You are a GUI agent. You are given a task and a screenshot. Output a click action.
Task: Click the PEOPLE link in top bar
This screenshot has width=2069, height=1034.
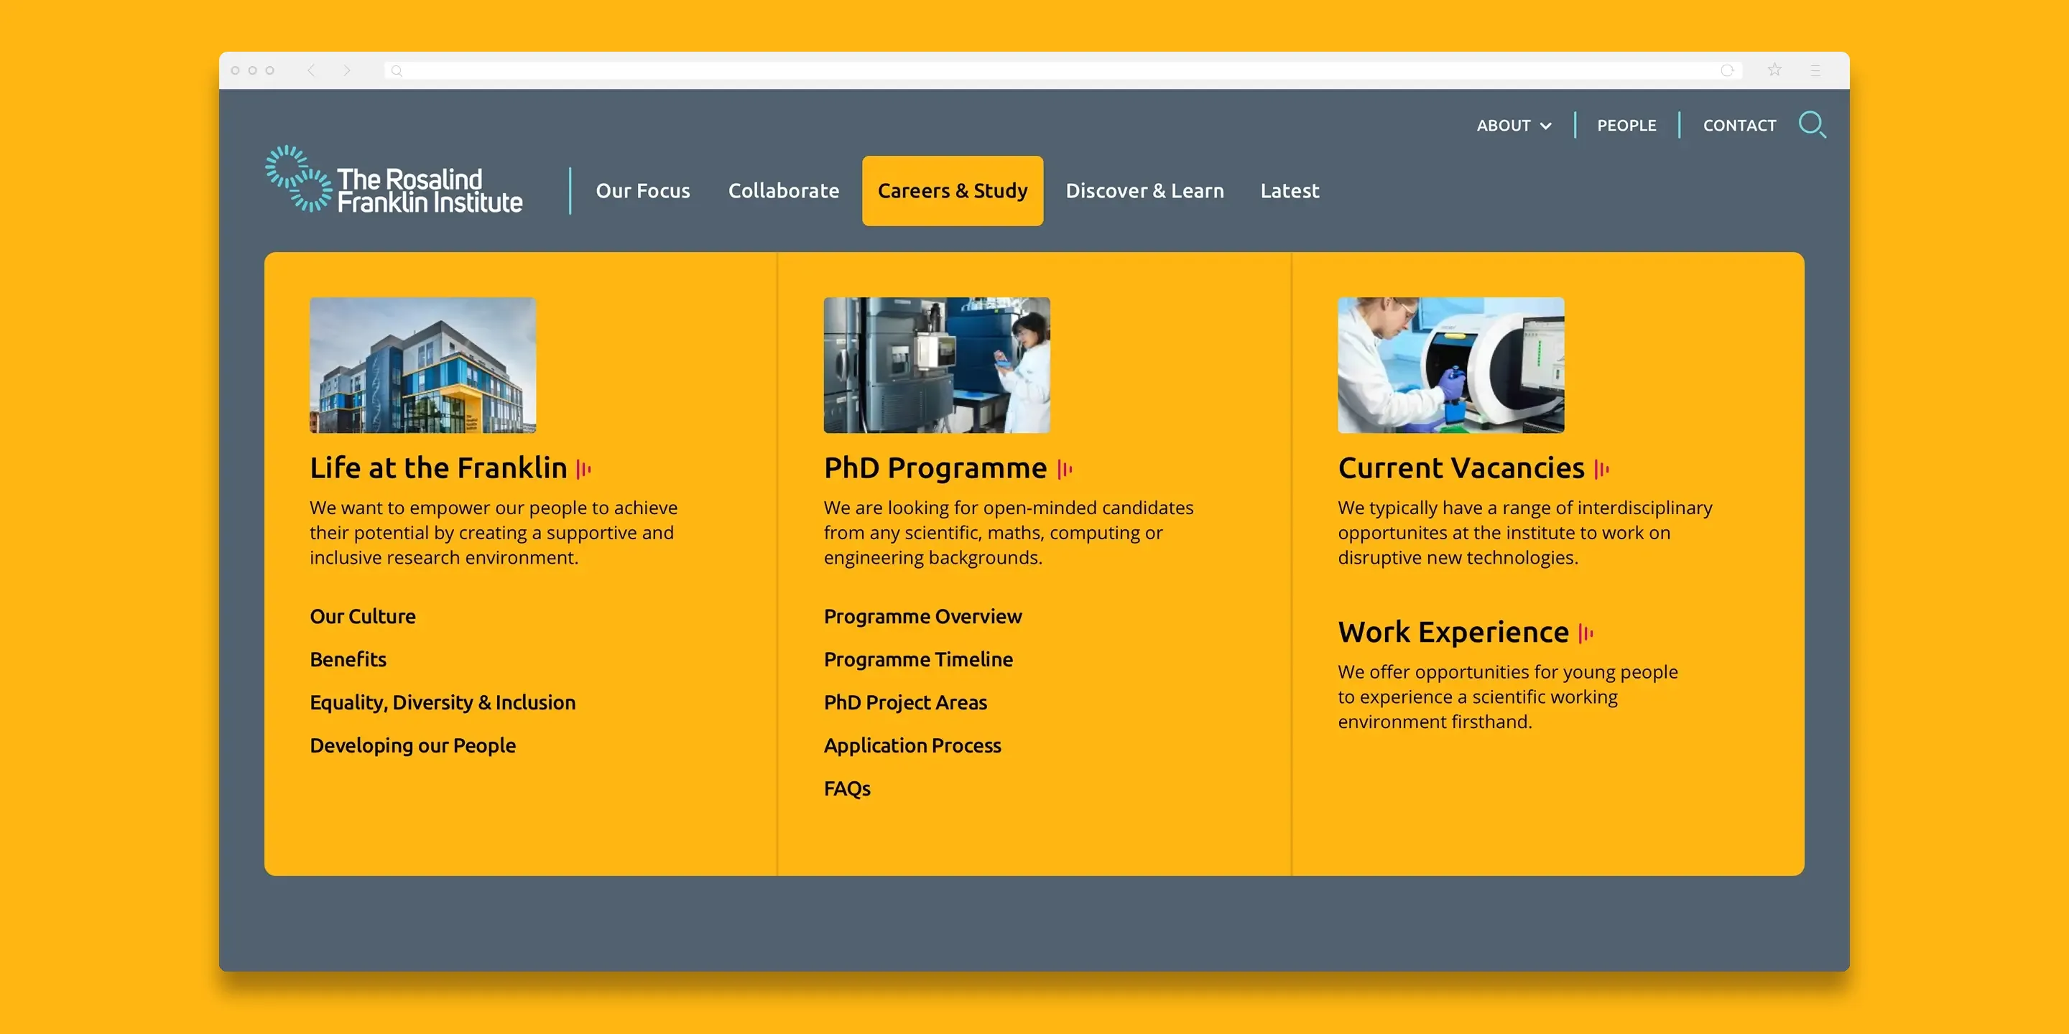click(x=1626, y=125)
